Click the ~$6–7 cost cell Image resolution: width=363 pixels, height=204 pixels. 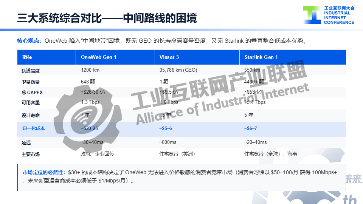(x=250, y=128)
